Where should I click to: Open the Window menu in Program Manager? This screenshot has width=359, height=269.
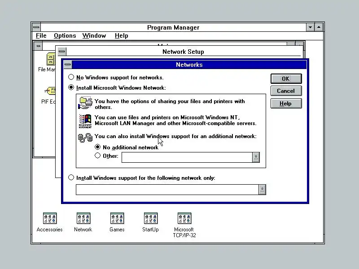(94, 36)
